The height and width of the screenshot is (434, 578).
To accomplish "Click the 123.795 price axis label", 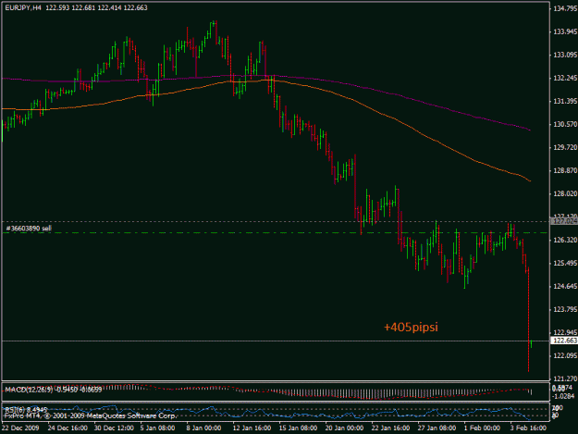I will click(x=565, y=309).
